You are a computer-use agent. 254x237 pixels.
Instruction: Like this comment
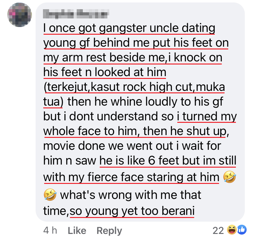pos(76,231)
